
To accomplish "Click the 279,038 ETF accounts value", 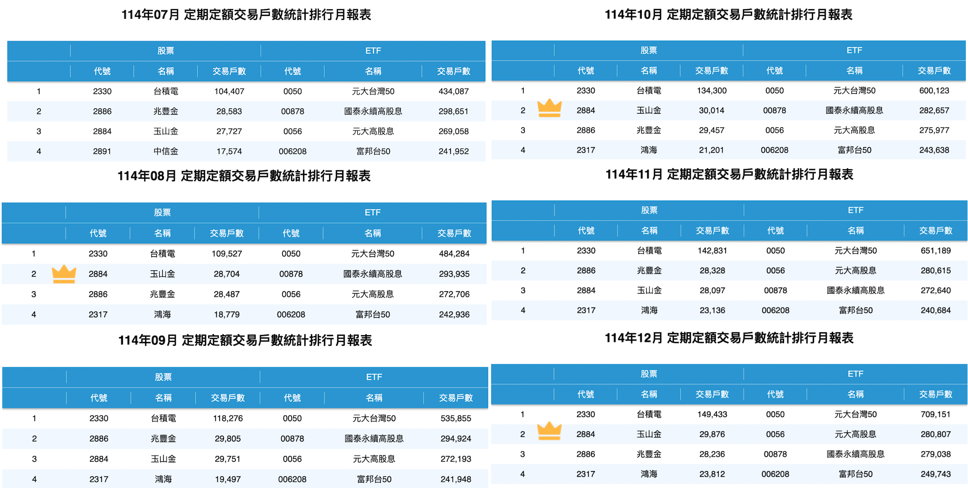I will [x=936, y=454].
